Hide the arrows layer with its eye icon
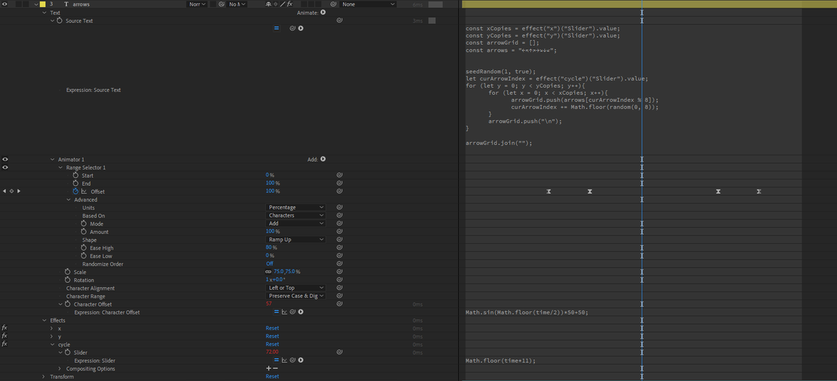Viewport: 837px width, 381px height. [x=5, y=4]
